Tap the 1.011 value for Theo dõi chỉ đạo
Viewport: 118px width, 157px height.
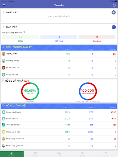point(68,125)
